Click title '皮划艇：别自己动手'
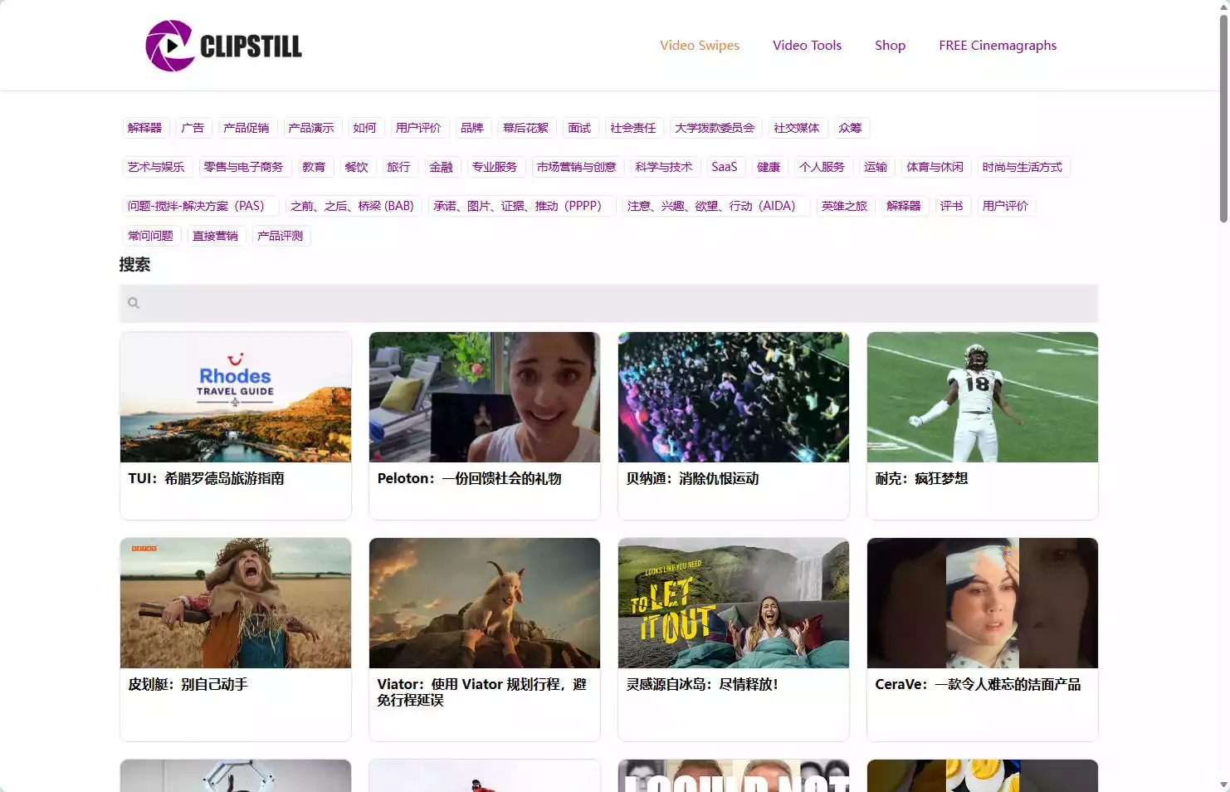The width and height of the screenshot is (1230, 792). point(188,684)
